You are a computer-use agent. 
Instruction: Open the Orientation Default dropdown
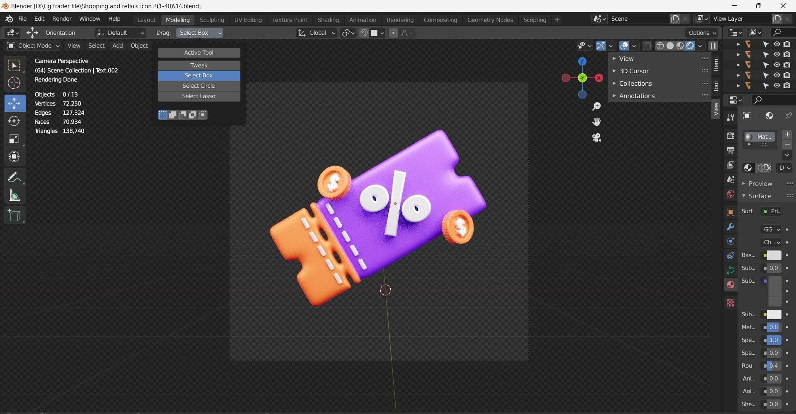[120, 33]
